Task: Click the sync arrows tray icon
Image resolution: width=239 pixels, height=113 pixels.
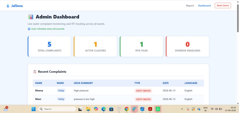Action: [x=193, y=109]
